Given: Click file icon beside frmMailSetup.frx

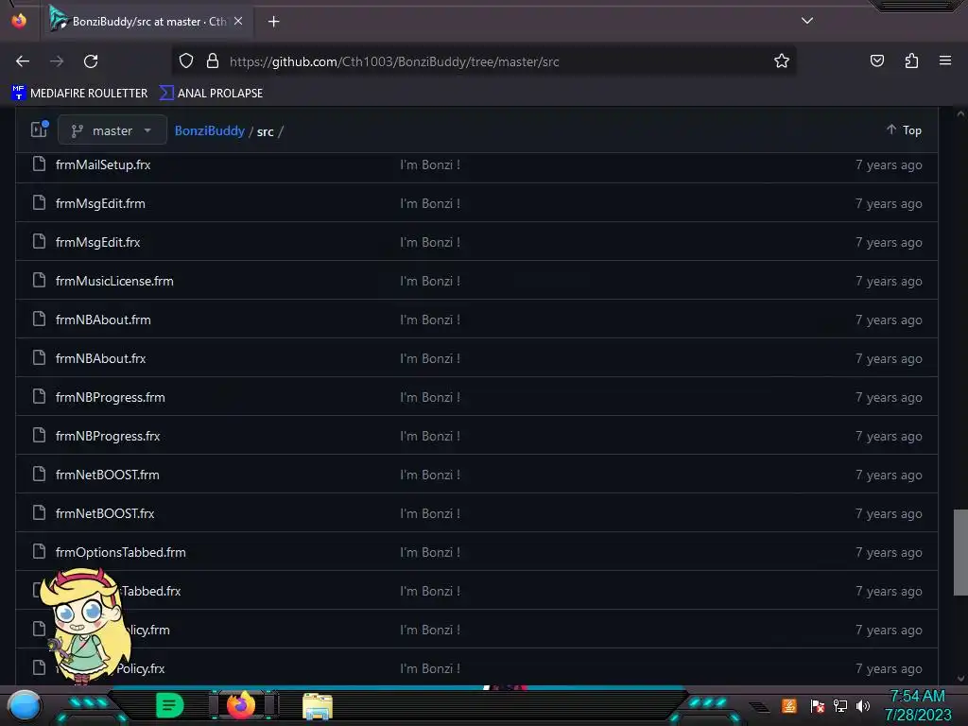Looking at the screenshot, I should 39,164.
